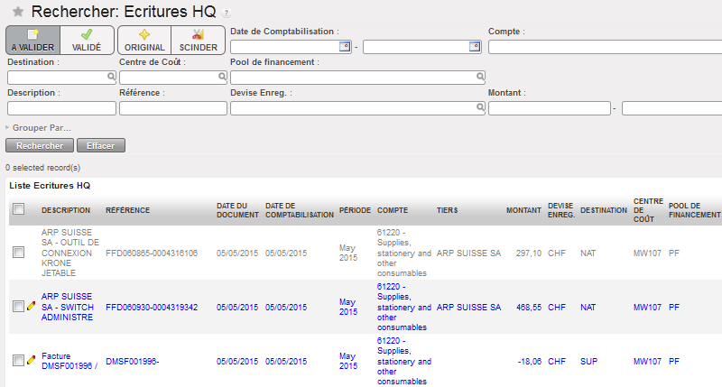Edit the ARP SUISSE SA - SWITCH row pencil

(x=32, y=307)
